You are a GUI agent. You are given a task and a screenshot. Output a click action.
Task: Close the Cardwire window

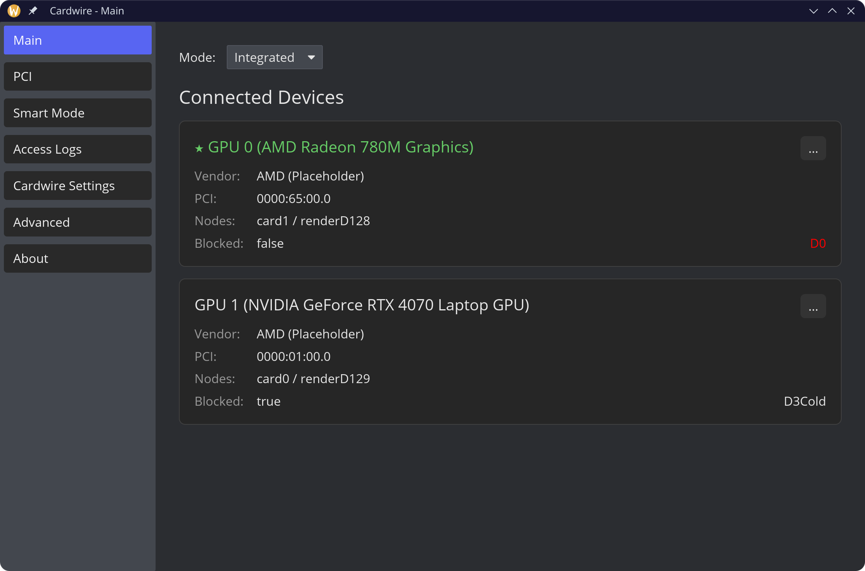pyautogui.click(x=851, y=11)
